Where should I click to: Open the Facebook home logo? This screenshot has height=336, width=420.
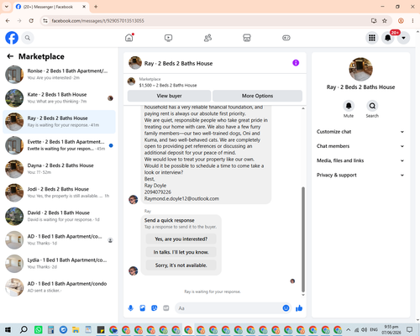[x=12, y=38]
